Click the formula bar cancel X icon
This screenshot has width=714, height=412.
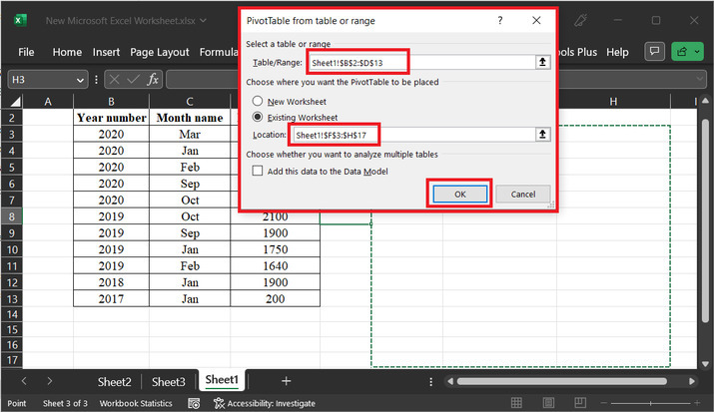pyautogui.click(x=114, y=80)
